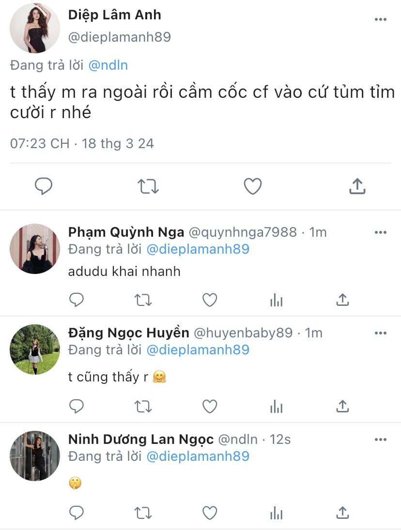401x531 pixels.
Task: Reply to Diệp Lâm Anh's main tweet
Action: coord(44,186)
